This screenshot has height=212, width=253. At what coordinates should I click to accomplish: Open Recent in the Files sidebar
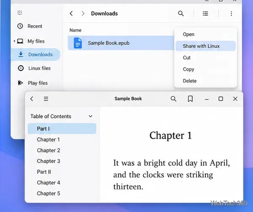(30, 26)
